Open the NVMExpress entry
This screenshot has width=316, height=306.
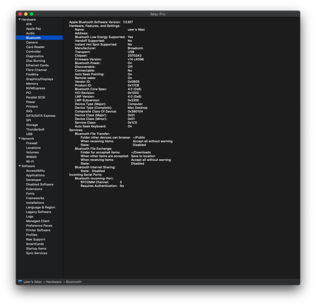[36, 88]
